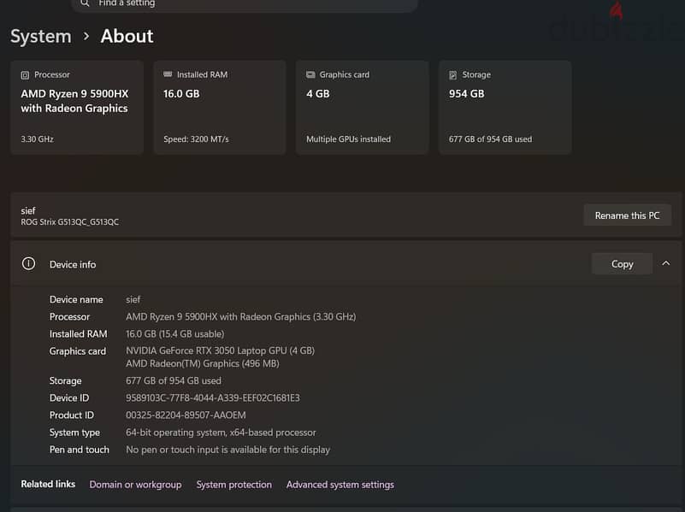Click the Storage value in Device info list
The height and width of the screenshot is (512, 685).
pyautogui.click(x=174, y=380)
